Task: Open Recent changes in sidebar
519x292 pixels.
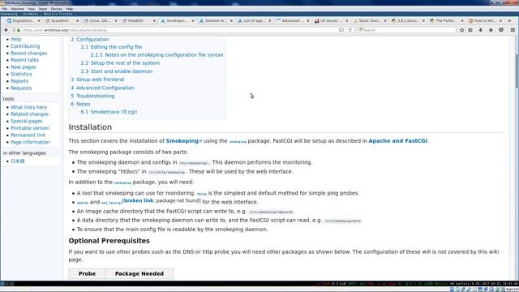Action: [29, 53]
